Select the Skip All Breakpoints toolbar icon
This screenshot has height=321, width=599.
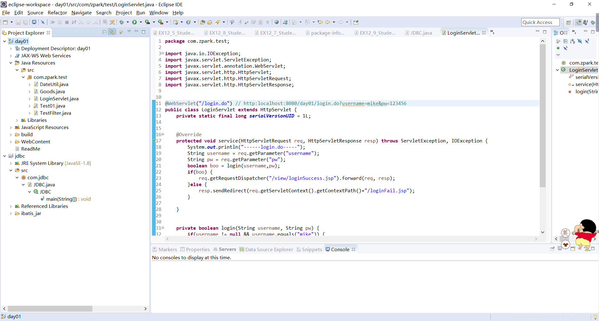[x=43, y=22]
